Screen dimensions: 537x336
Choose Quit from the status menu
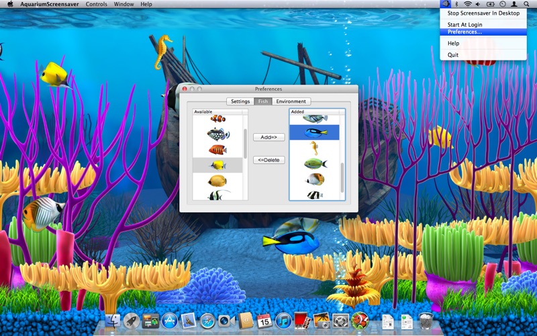coord(453,55)
